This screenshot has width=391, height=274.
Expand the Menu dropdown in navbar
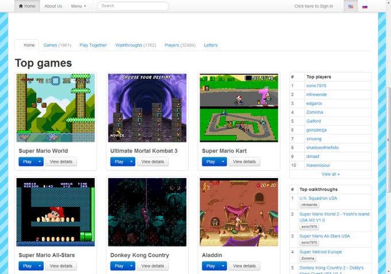coord(79,6)
